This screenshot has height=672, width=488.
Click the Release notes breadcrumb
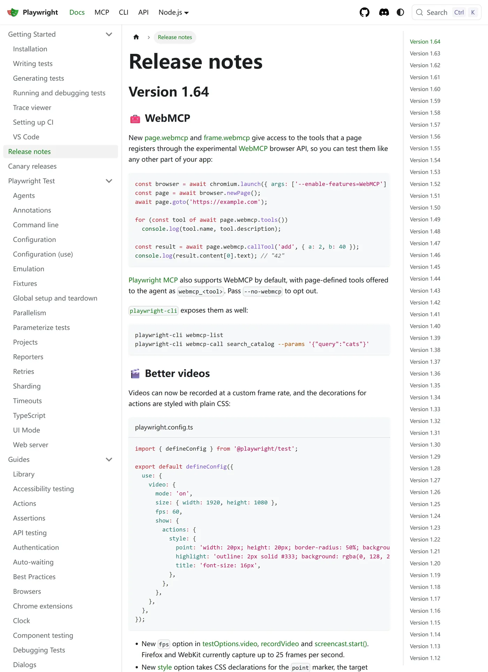click(x=175, y=37)
